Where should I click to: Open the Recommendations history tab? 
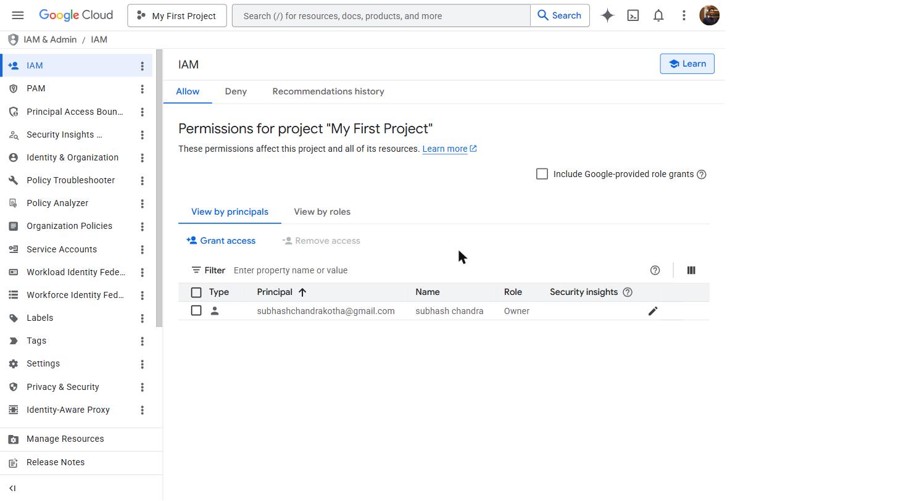click(x=328, y=91)
